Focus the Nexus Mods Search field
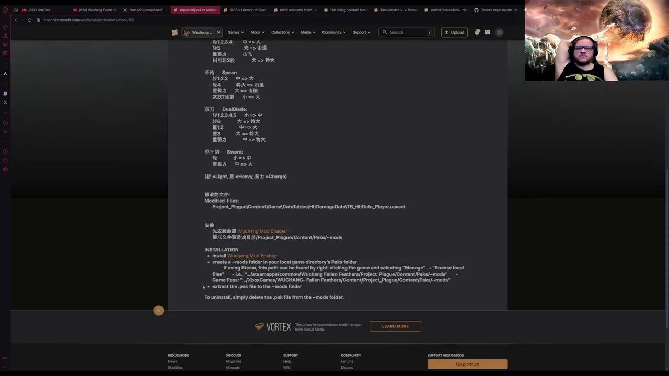Image resolution: width=669 pixels, height=376 pixels. click(x=407, y=32)
